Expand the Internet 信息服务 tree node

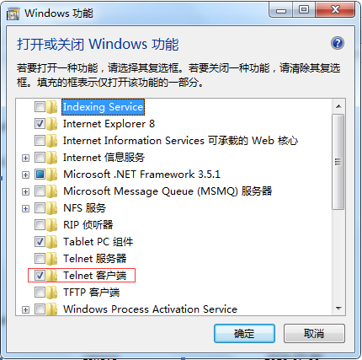(x=25, y=158)
